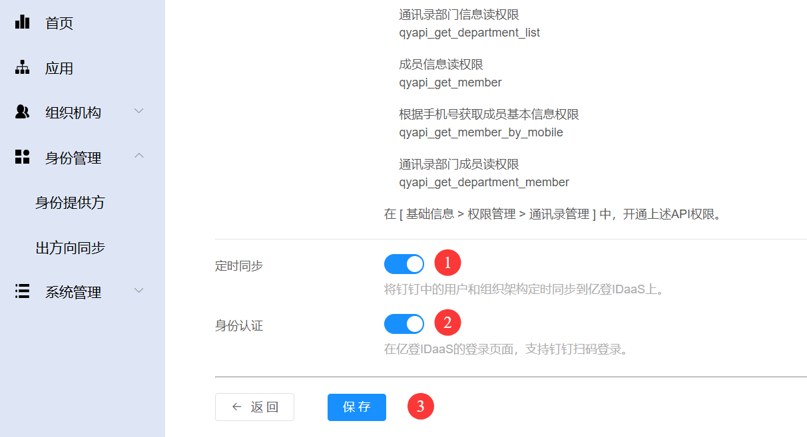
Task: Click the 应用 hierarchy icon in sidebar
Action: coord(22,68)
